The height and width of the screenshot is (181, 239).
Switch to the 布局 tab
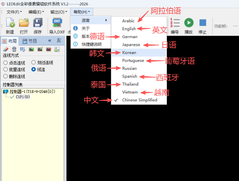pyautogui.click(x=10, y=41)
